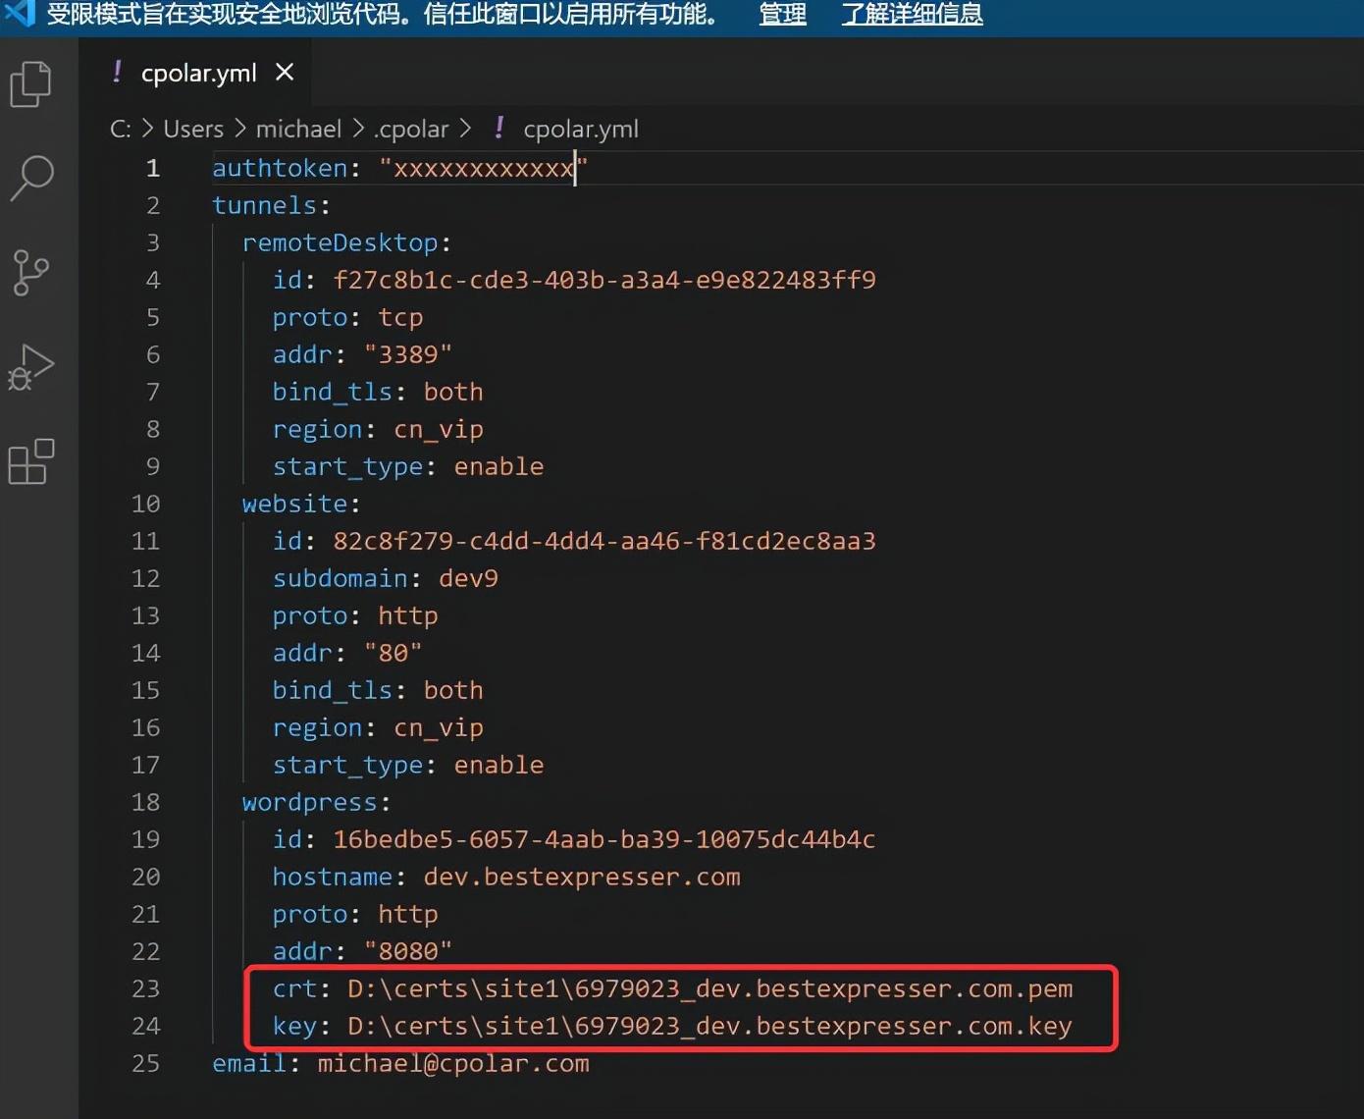Screen dimensions: 1364x1119
Task: Open the Run and Debug view
Action: [x=30, y=367]
